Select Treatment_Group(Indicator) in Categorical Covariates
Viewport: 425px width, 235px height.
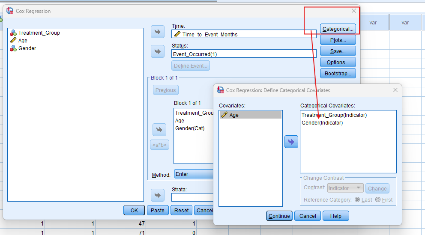334,115
